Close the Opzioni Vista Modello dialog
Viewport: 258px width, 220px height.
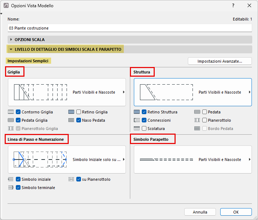tap(249, 6)
